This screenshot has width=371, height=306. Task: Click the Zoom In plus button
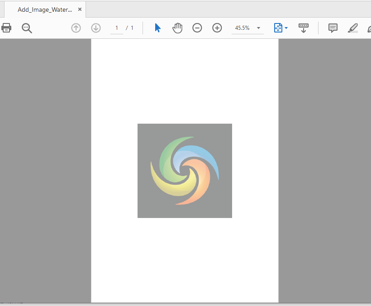[x=217, y=28]
